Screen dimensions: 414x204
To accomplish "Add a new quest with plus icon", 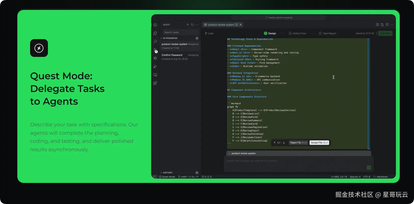I will click(x=188, y=25).
